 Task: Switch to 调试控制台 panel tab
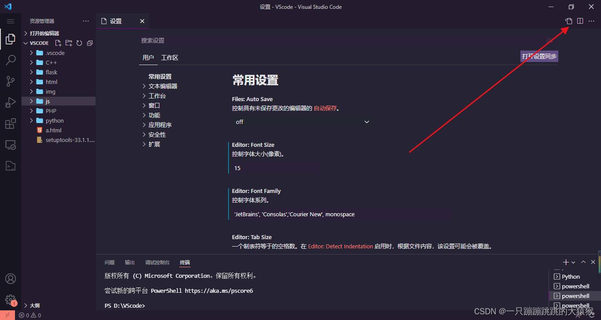pyautogui.click(x=157, y=262)
